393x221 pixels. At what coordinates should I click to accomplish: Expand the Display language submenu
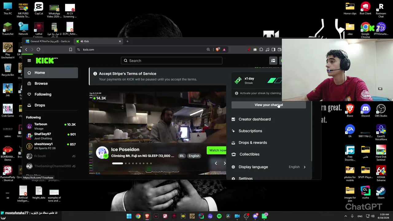269,167
